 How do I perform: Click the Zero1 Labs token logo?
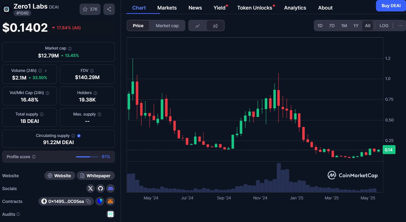point(6,9)
